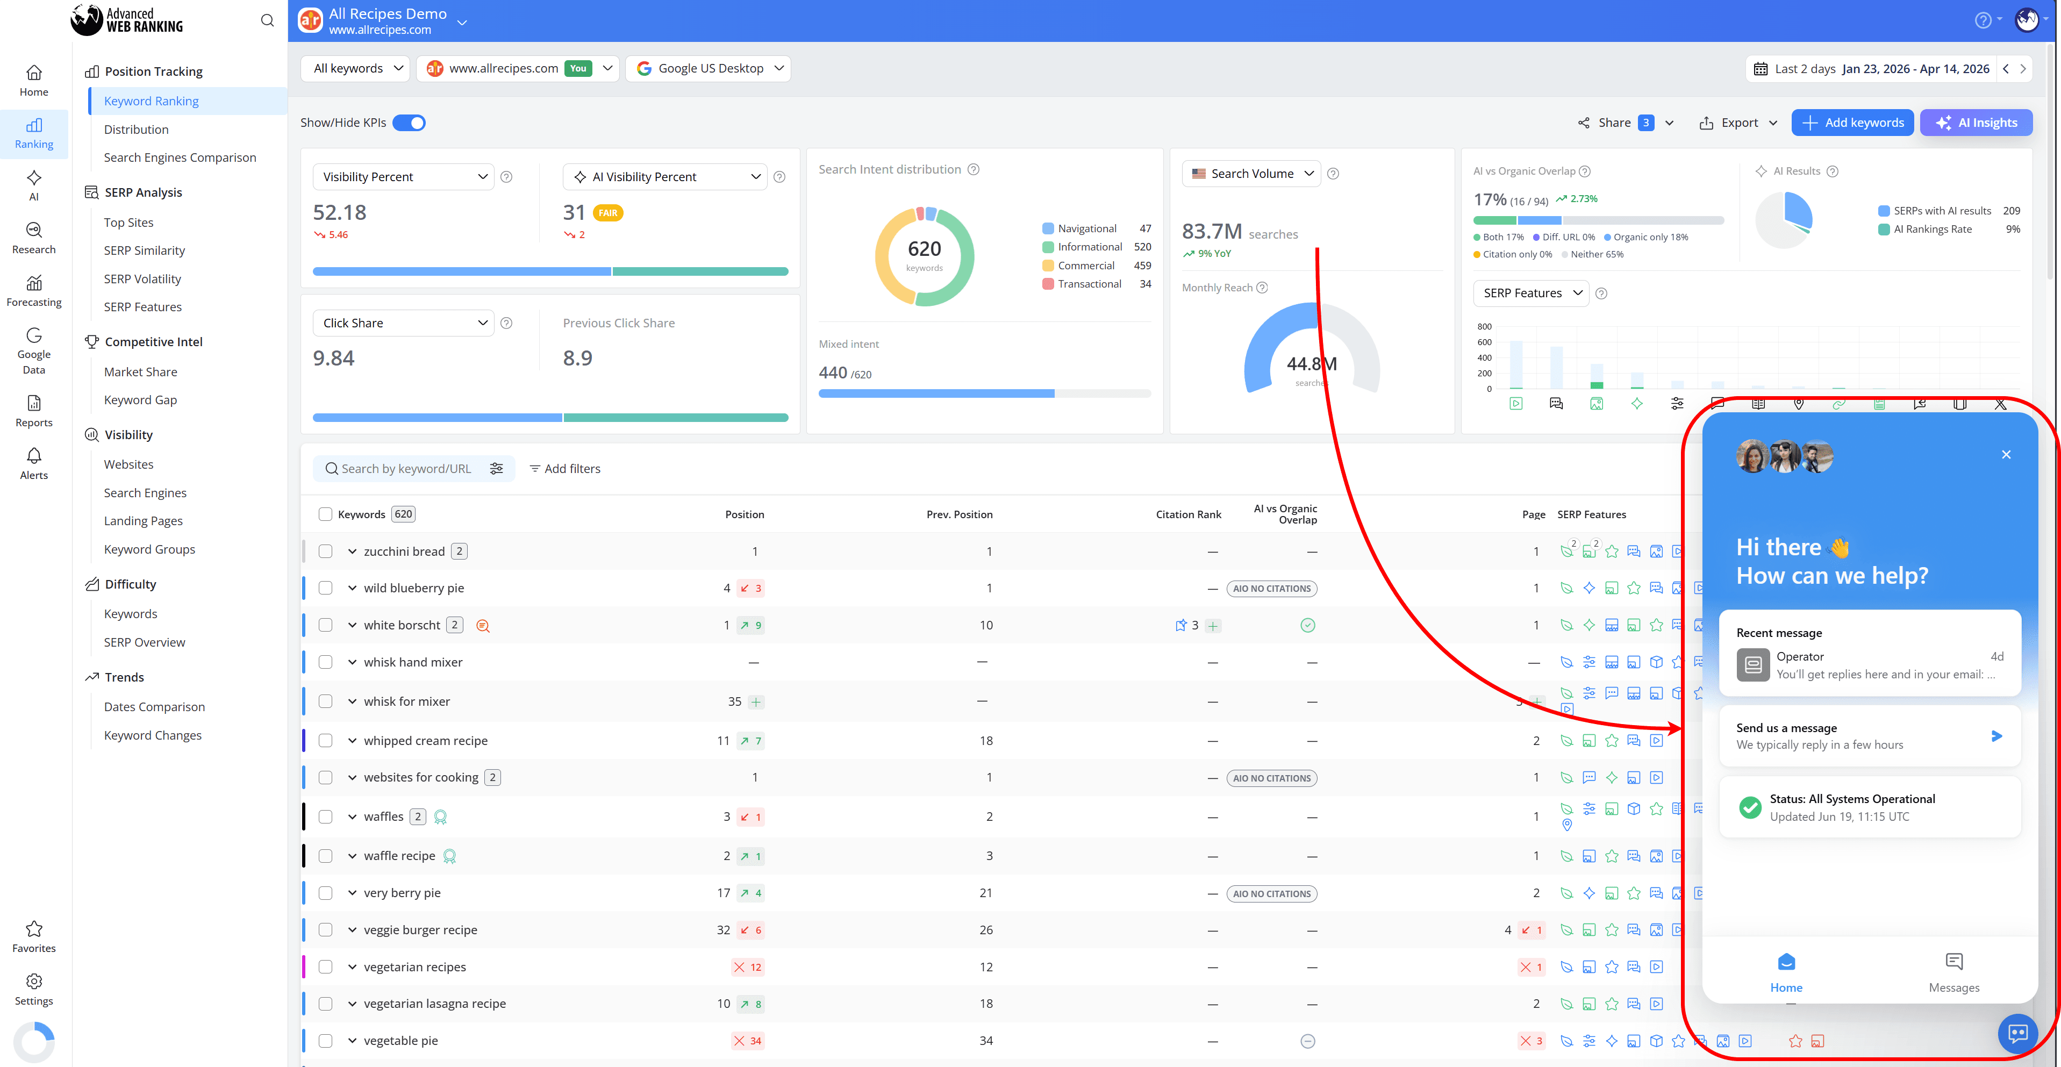Open the chat launcher bubble icon

(x=2018, y=1034)
